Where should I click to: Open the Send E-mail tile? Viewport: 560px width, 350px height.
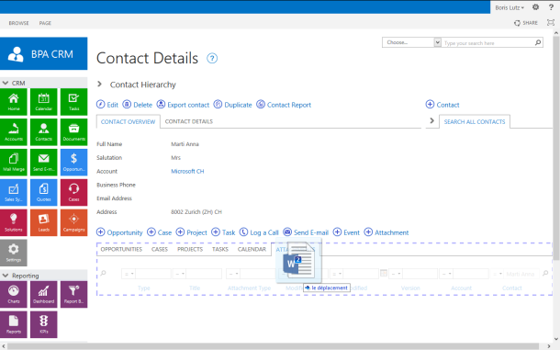point(43,163)
